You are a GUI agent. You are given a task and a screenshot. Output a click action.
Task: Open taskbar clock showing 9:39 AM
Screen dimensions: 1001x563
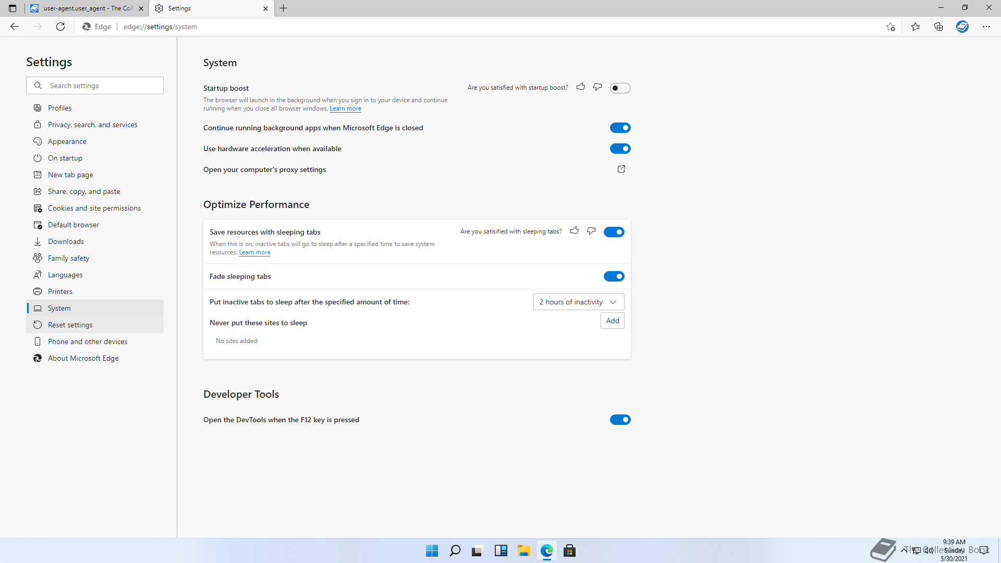pyautogui.click(x=954, y=550)
